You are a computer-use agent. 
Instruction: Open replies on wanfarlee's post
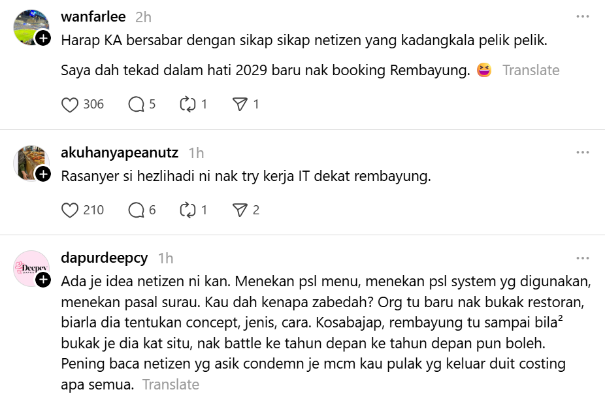click(137, 104)
